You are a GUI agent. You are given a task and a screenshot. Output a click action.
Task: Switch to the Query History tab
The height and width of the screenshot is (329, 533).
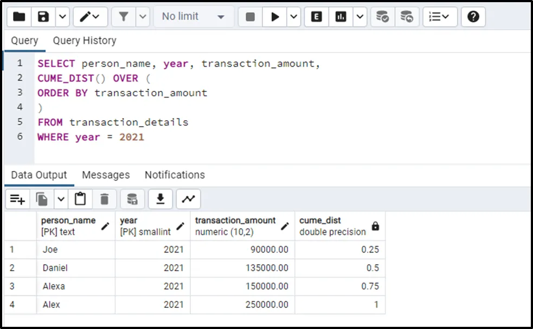pos(85,41)
